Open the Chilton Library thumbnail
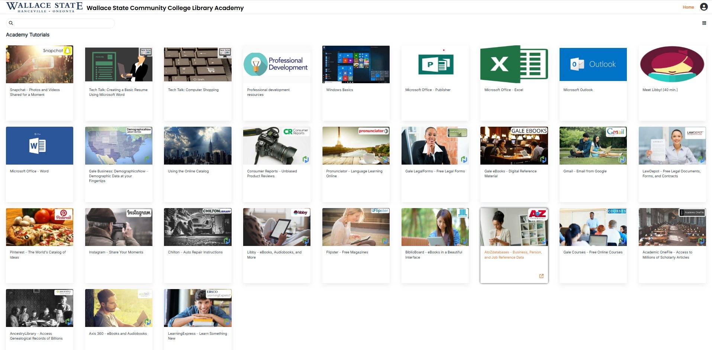This screenshot has height=350, width=712. click(x=198, y=227)
